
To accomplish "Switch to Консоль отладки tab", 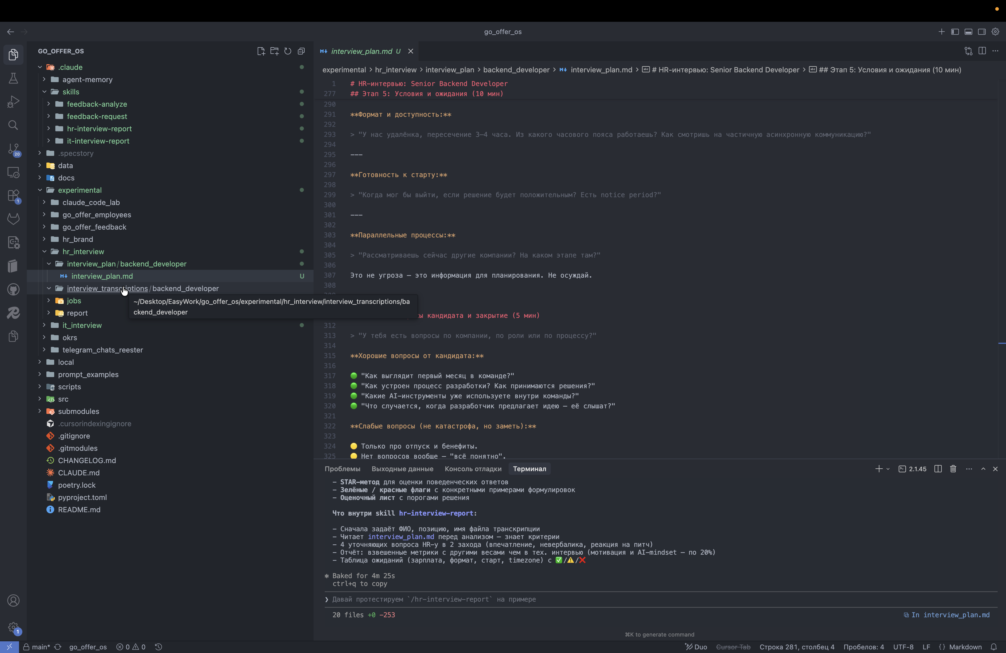I will (473, 469).
